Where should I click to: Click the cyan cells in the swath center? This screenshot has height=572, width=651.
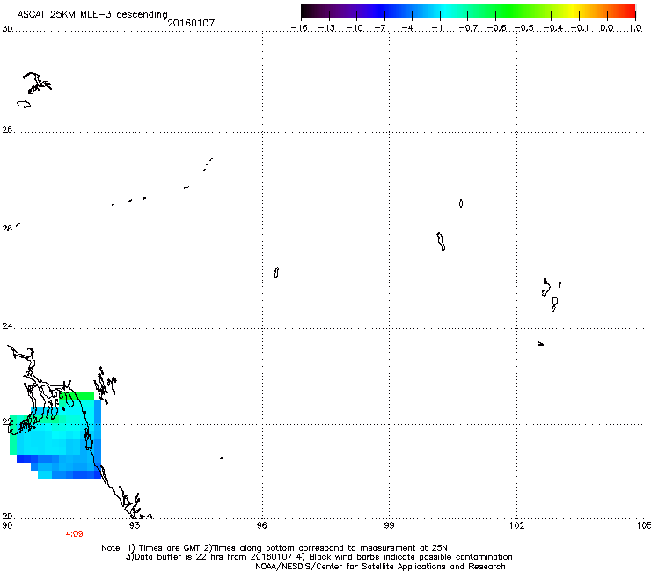point(50,443)
